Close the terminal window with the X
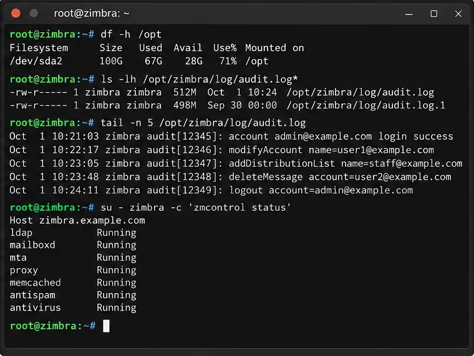 [x=458, y=14]
